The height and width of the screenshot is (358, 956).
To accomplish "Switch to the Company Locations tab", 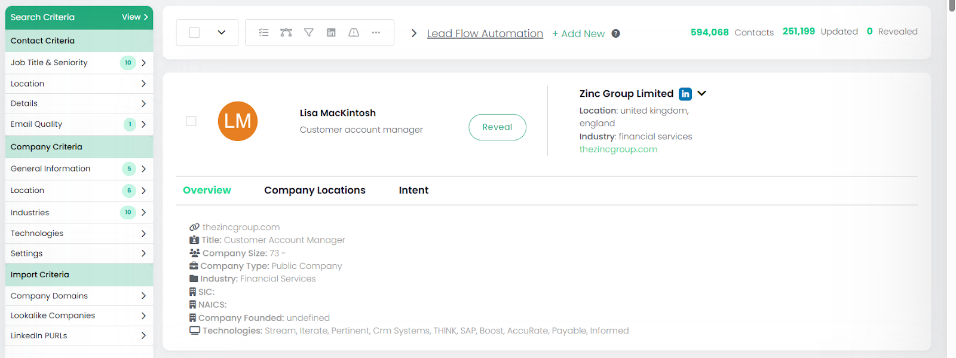I will point(314,190).
